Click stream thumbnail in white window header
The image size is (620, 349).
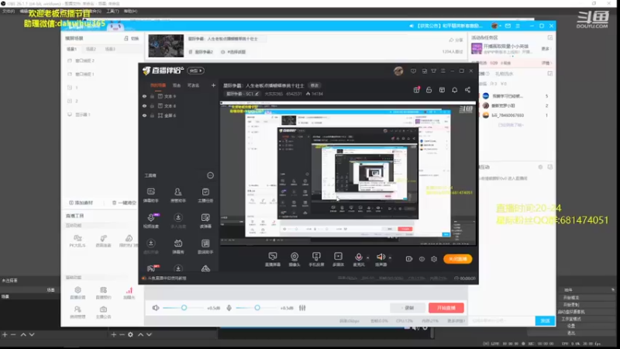tap(166, 46)
